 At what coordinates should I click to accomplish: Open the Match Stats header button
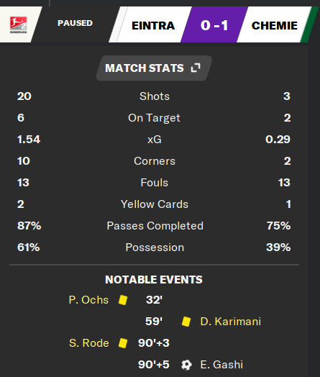click(154, 68)
